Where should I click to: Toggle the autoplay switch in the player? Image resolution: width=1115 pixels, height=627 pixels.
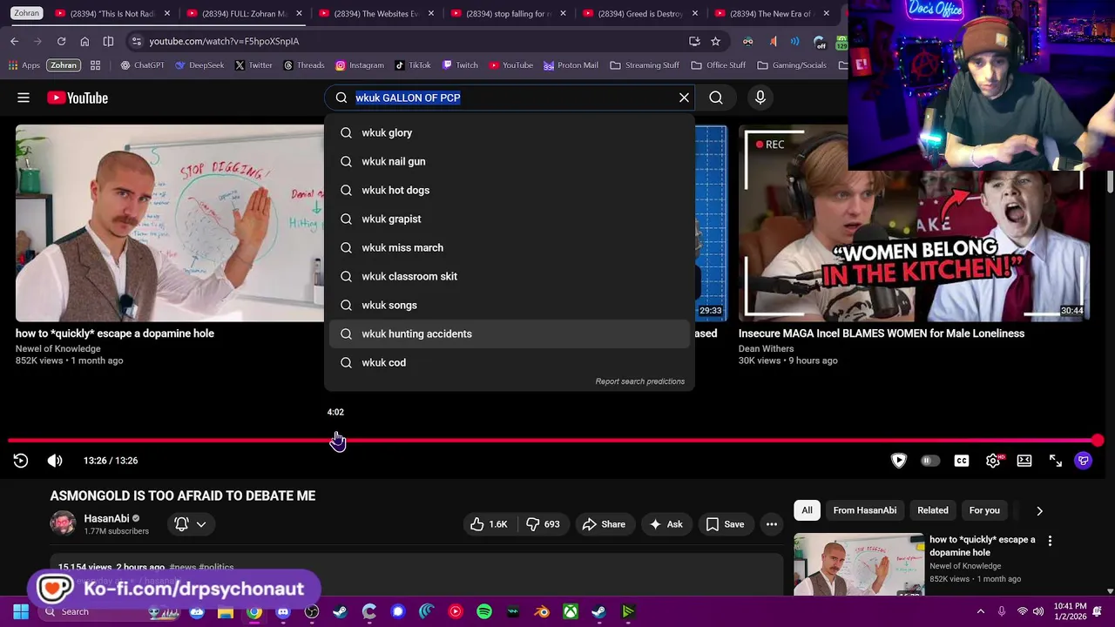click(930, 461)
